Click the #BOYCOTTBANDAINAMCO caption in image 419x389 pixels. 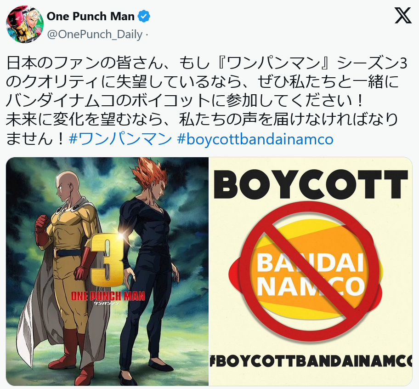click(311, 362)
